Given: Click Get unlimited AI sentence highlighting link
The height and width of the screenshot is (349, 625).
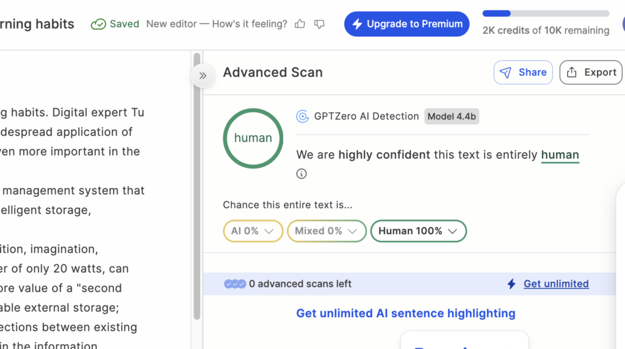Looking at the screenshot, I should tap(406, 314).
